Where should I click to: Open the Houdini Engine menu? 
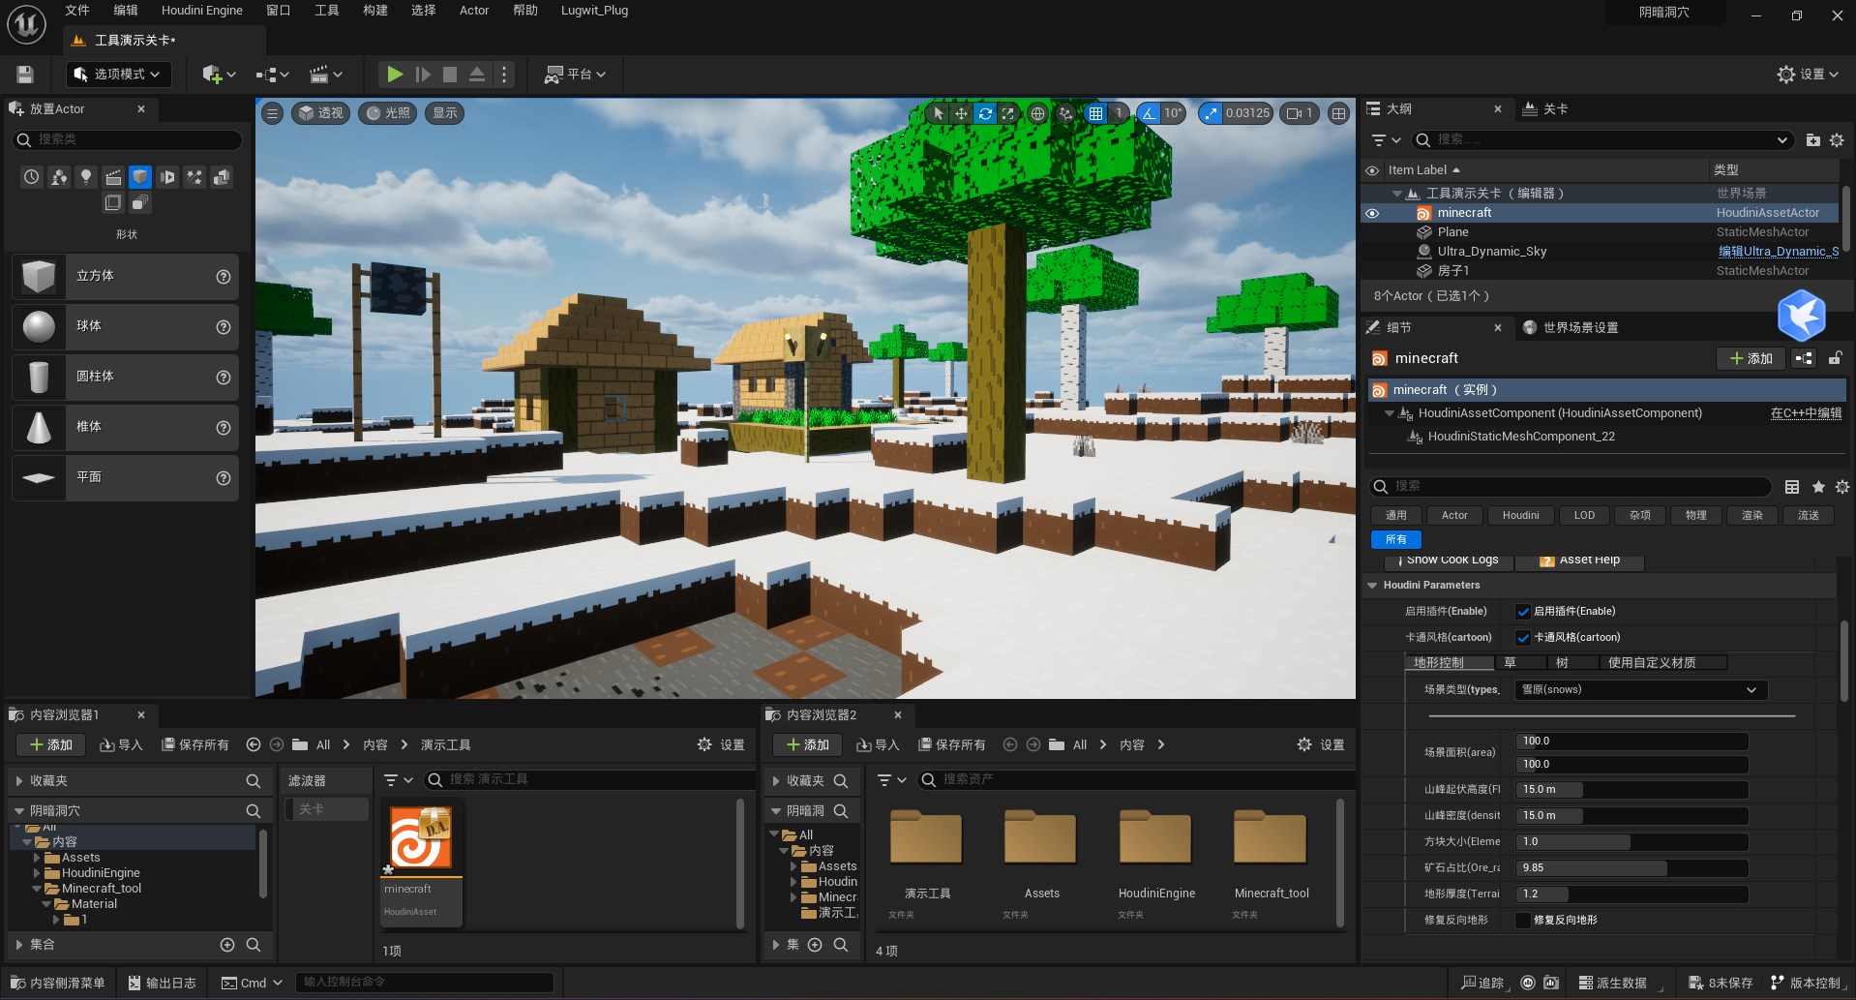pos(202,11)
